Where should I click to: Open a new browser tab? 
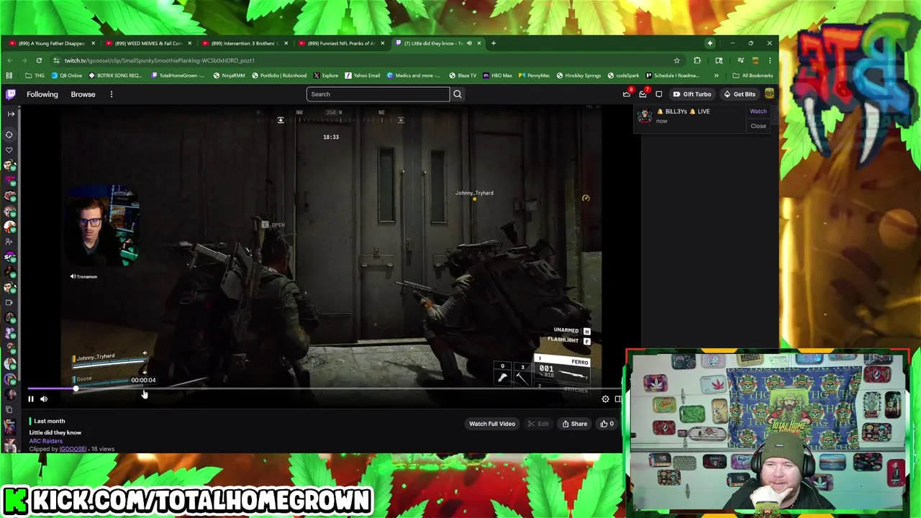click(493, 43)
